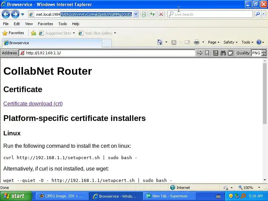This screenshot has height=201, width=268.
Task: Open the Safety command bar menu
Action: click(230, 42)
